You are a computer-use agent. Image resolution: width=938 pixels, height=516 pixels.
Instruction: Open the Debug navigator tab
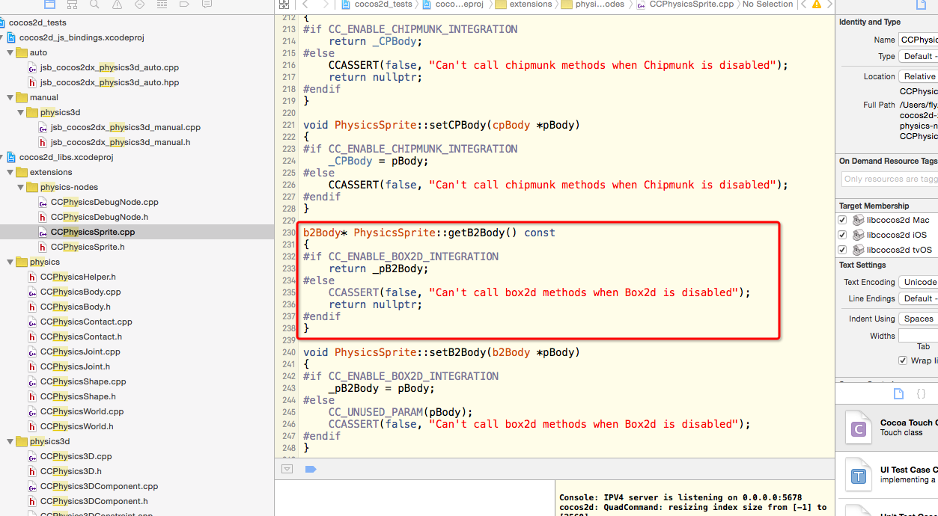(162, 4)
